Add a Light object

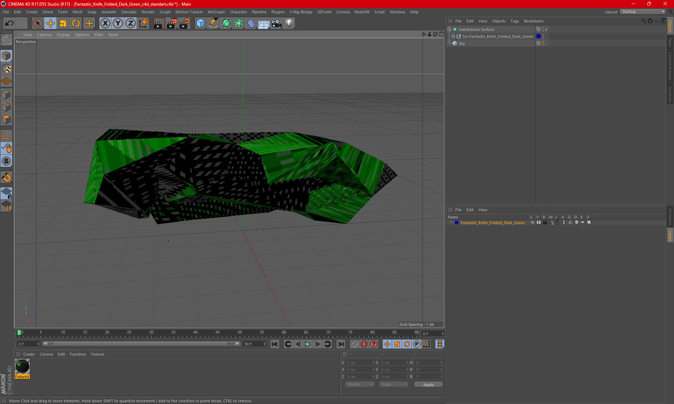[289, 23]
